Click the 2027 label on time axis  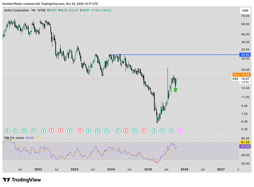221,169
